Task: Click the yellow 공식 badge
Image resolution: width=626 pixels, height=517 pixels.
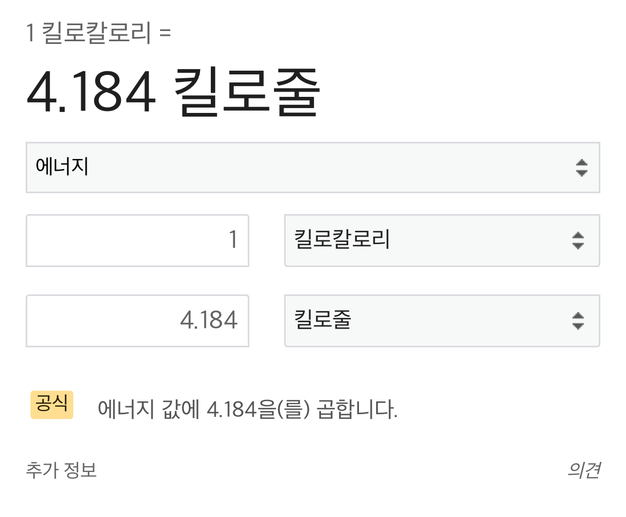Action: tap(52, 404)
